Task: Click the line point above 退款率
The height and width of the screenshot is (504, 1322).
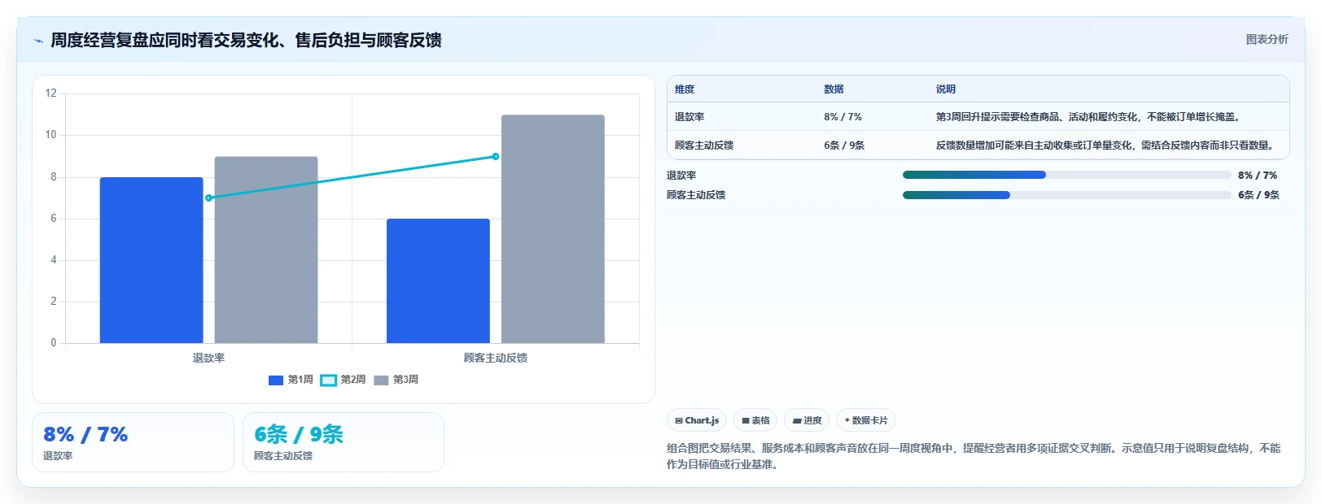Action: coord(209,198)
